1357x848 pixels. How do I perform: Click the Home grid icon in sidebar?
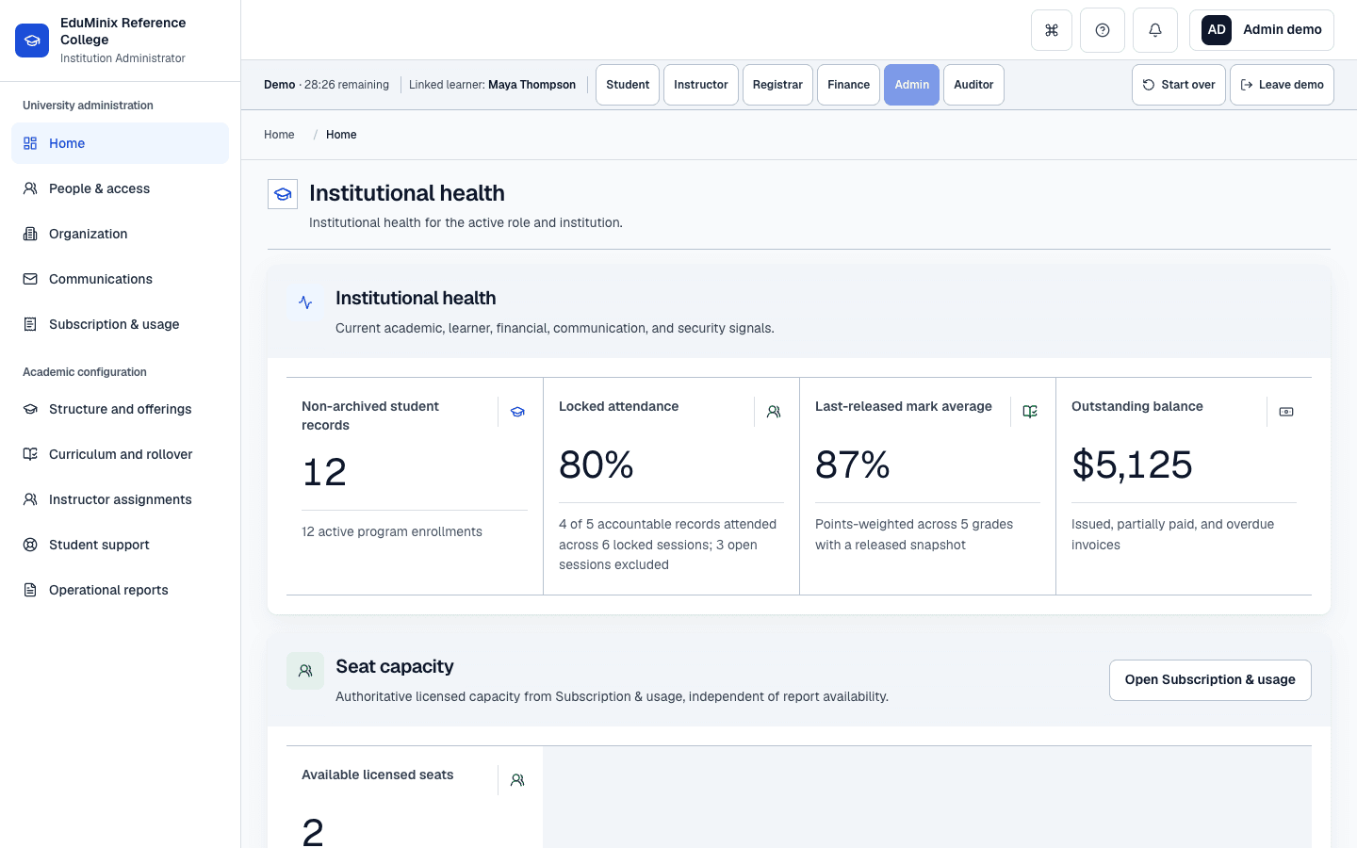click(30, 143)
